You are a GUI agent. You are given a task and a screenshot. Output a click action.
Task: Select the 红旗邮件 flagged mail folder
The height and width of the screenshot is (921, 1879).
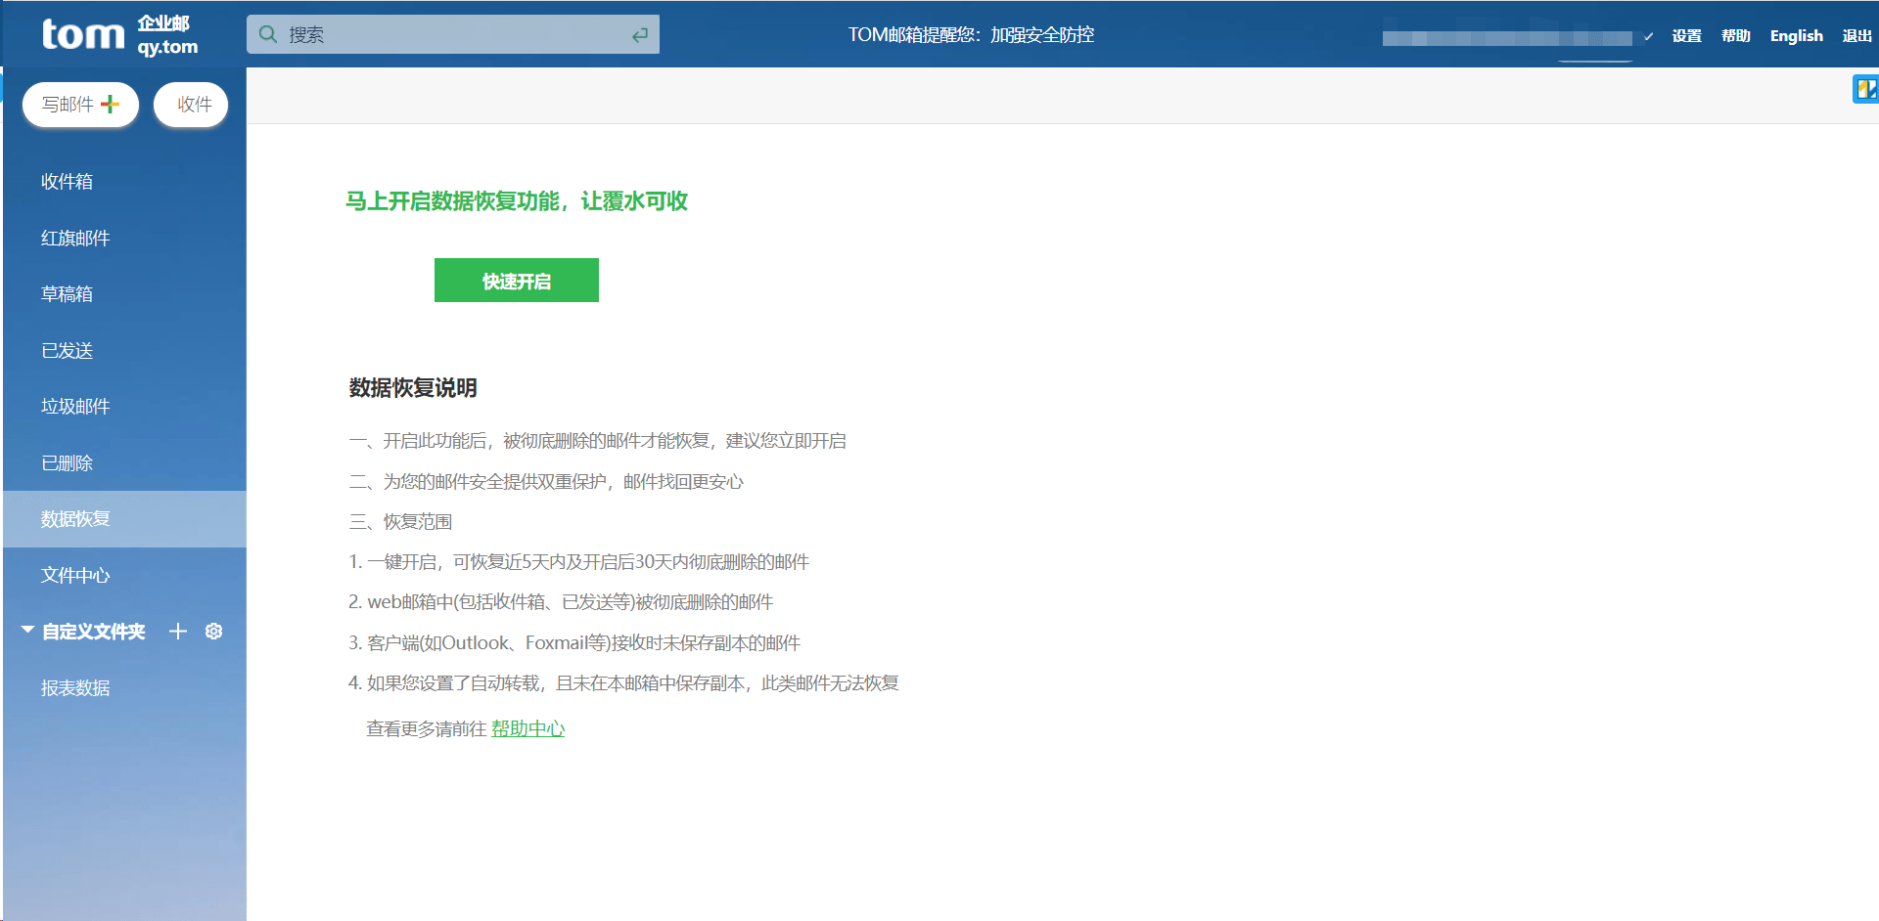[x=74, y=238]
